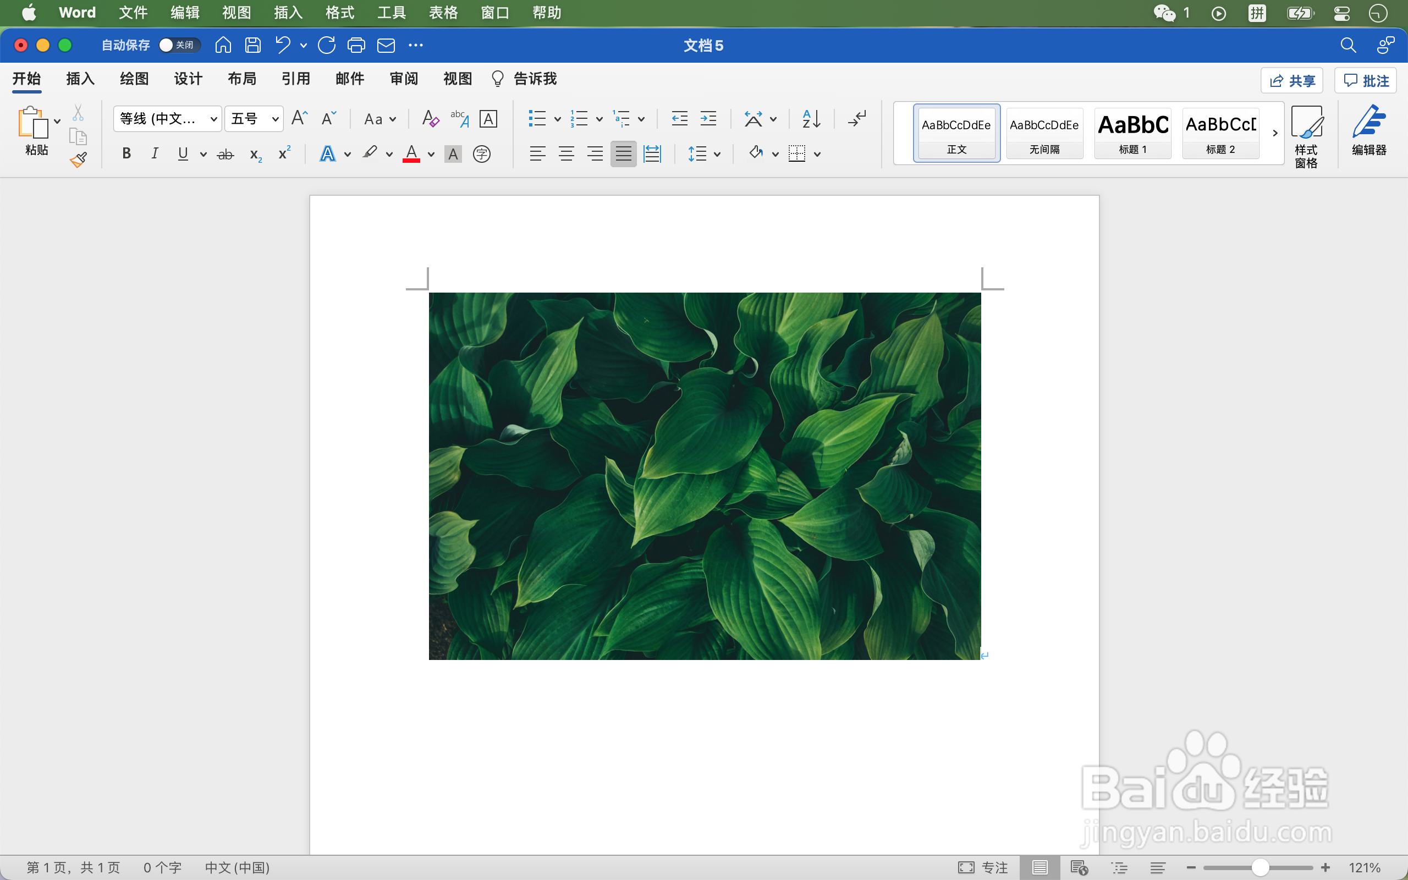Open the Review ribbon tab
The image size is (1408, 880).
404,79
